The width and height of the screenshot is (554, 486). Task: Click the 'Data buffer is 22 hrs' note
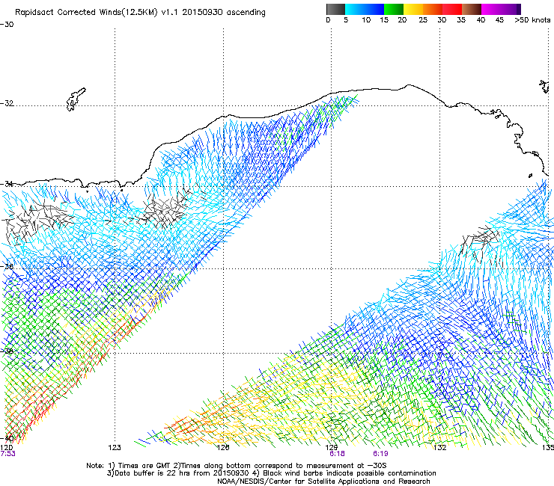pos(271,473)
